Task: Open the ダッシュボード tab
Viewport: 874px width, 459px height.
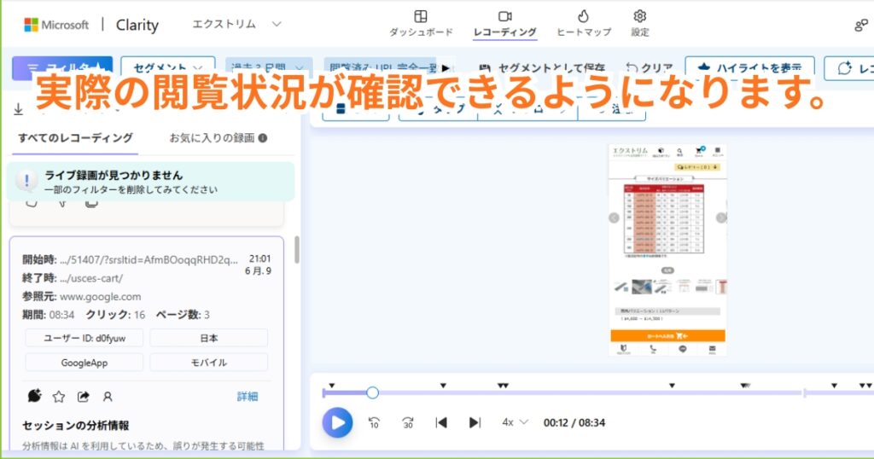Action: pos(421,24)
